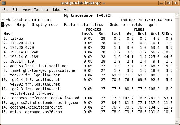Click average ping value '14.1'
The width and height of the screenshot is (180, 125).
coord(129,57)
